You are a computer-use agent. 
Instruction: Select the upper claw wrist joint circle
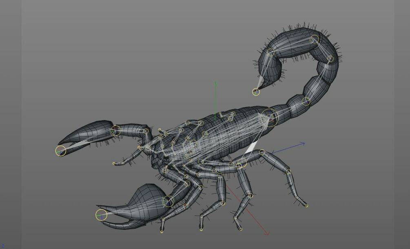point(115,131)
